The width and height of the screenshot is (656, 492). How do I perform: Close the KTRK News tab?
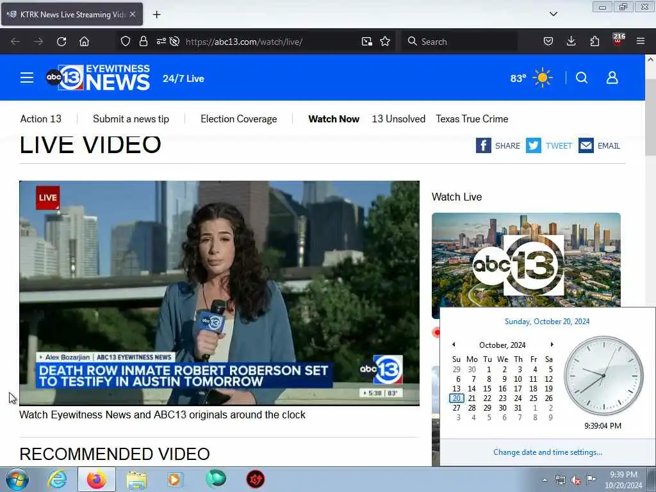pos(133,14)
